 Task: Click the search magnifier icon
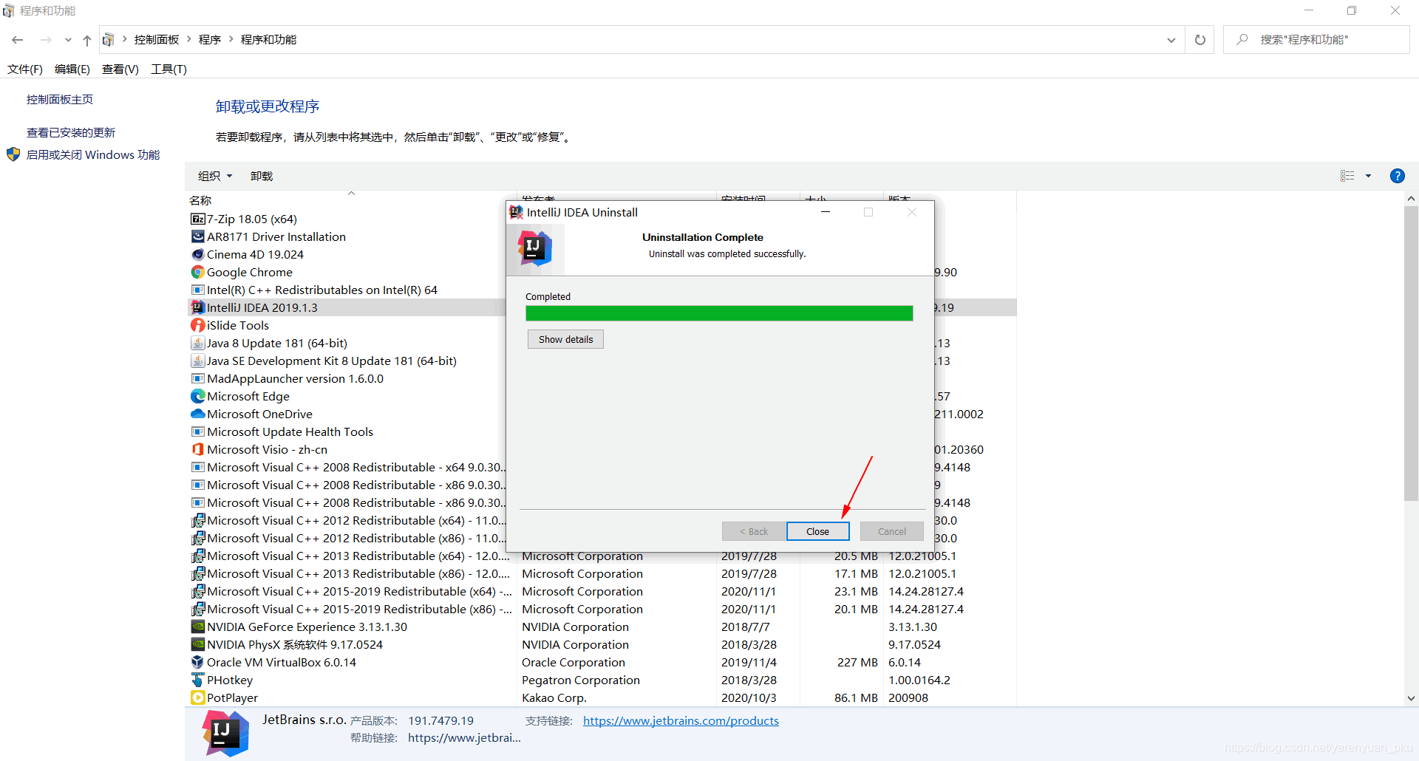tap(1242, 39)
